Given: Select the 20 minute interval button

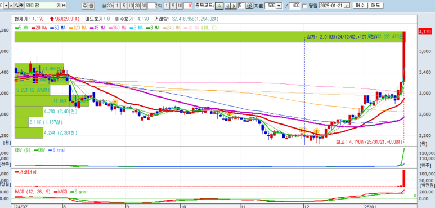Looking at the screenshot, I should [137, 6].
